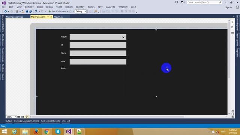The image size is (240, 135).
Task: Click the Save All toolbar icon
Action: click(31, 12)
